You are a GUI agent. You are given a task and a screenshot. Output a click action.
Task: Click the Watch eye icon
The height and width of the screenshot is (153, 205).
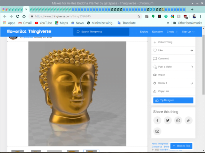pos(155,75)
